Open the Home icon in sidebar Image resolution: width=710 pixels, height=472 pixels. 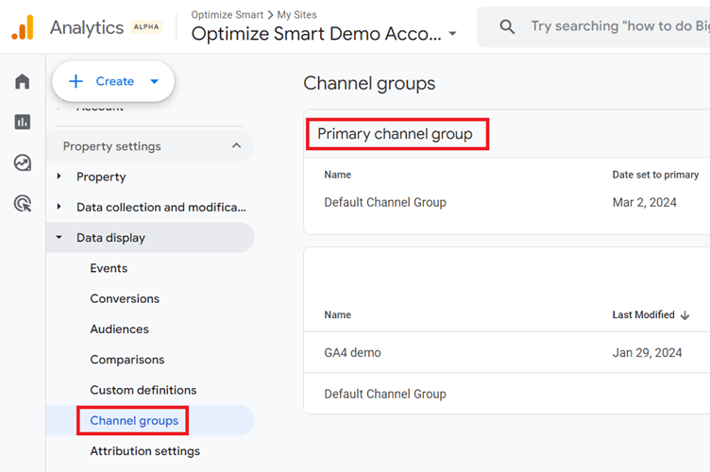click(x=23, y=81)
